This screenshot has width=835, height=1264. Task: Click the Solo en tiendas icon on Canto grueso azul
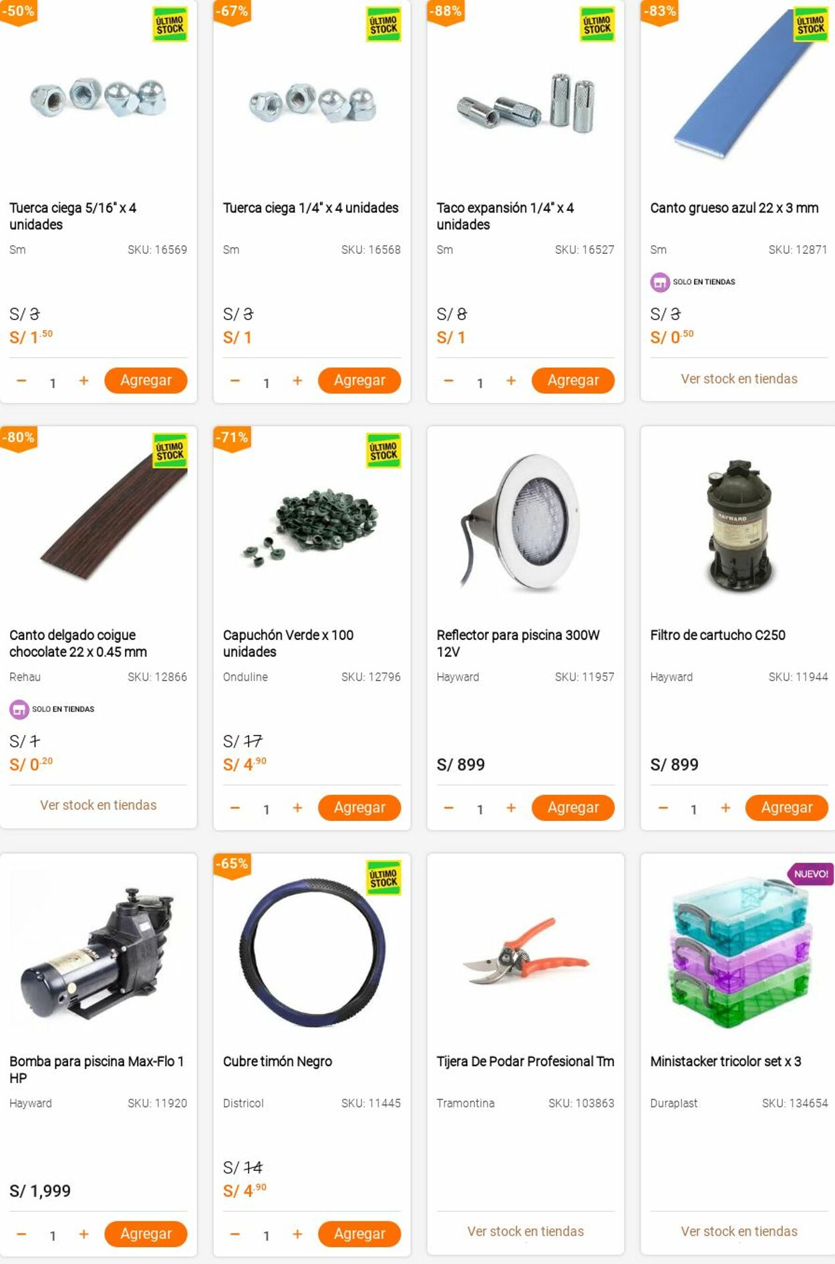[x=660, y=282]
